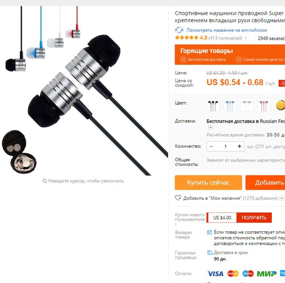
Task: Click the MIR payment logo
Action: click(267, 274)
